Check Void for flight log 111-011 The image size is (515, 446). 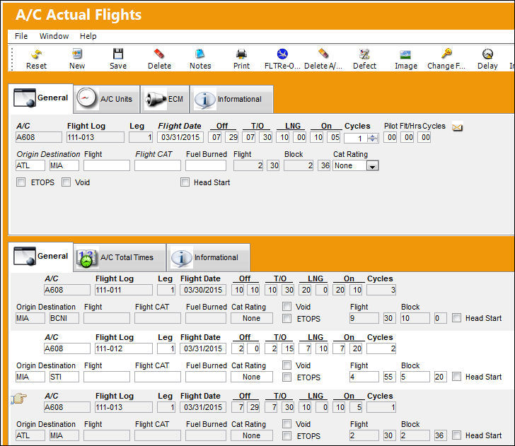pyautogui.click(x=287, y=307)
